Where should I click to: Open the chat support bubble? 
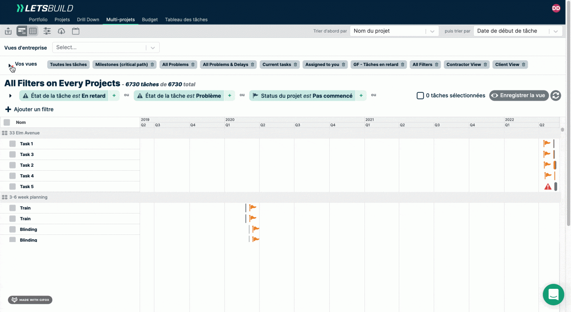click(x=554, y=295)
